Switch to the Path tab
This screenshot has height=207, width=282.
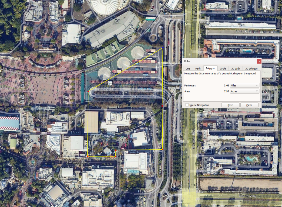(198, 68)
